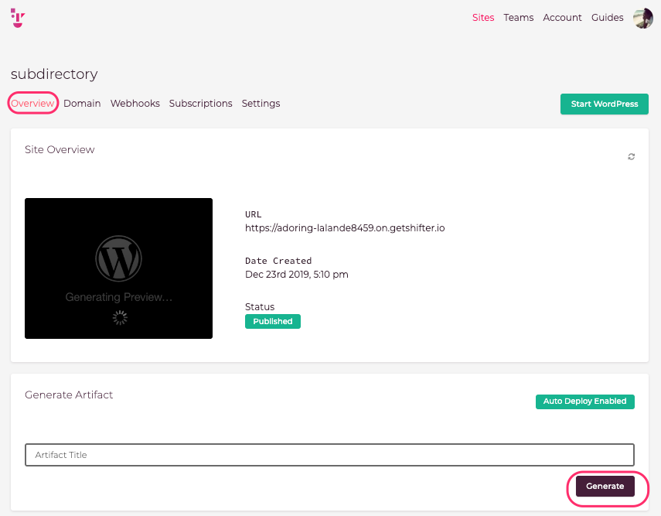This screenshot has height=516, width=661.
Task: Click the loading spinner in preview
Action: tap(120, 318)
